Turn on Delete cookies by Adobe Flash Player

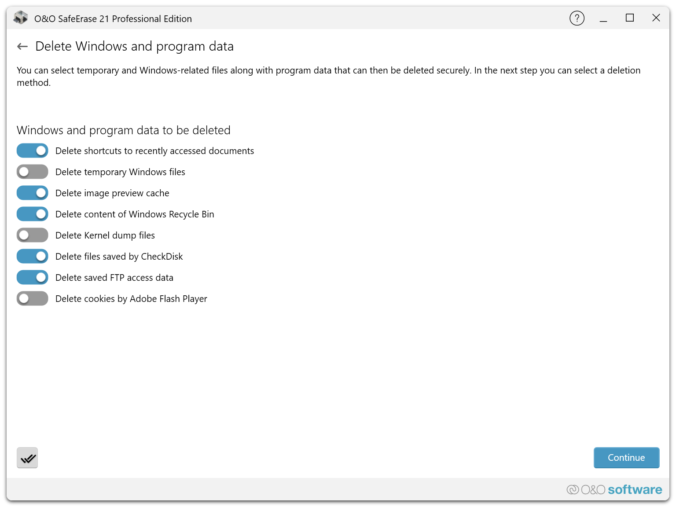coord(33,299)
